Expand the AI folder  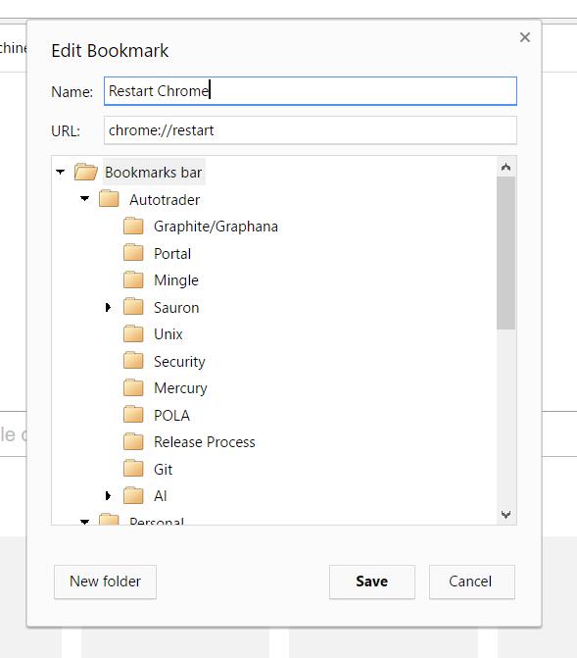coord(108,496)
